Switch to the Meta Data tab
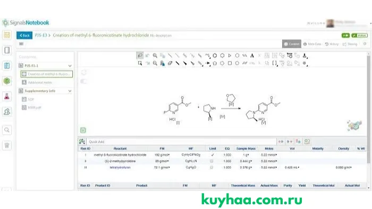372x209 pixels. (312, 44)
